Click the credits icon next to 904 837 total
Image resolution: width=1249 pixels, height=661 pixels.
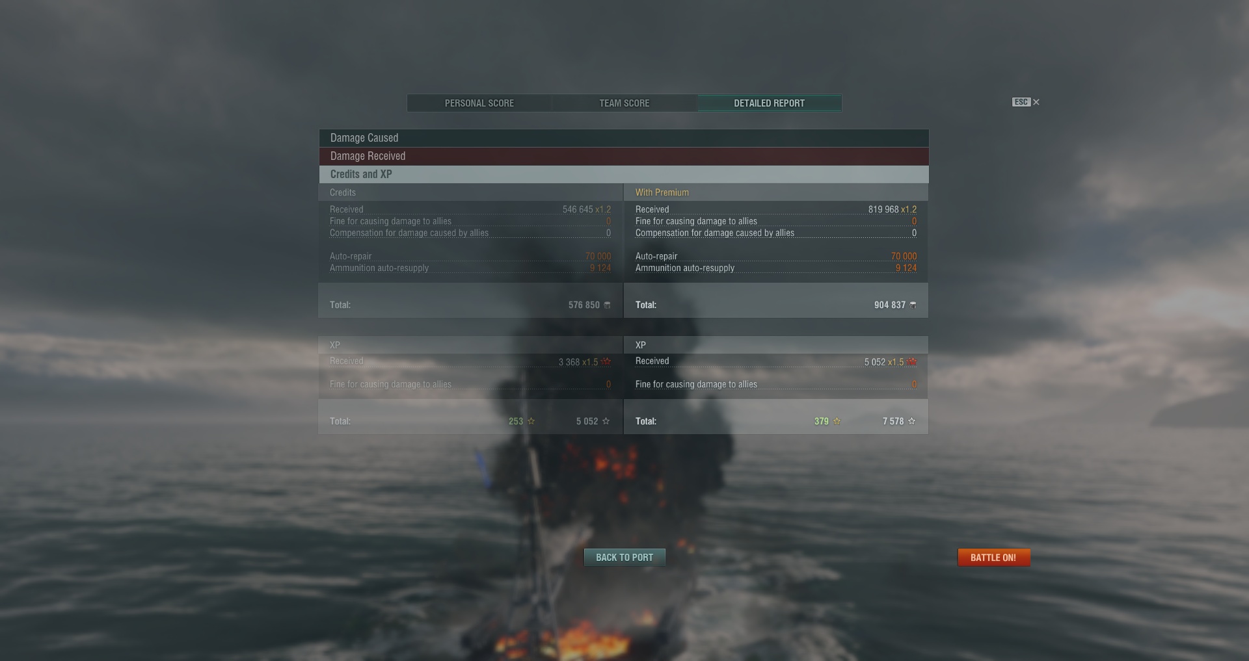click(913, 305)
